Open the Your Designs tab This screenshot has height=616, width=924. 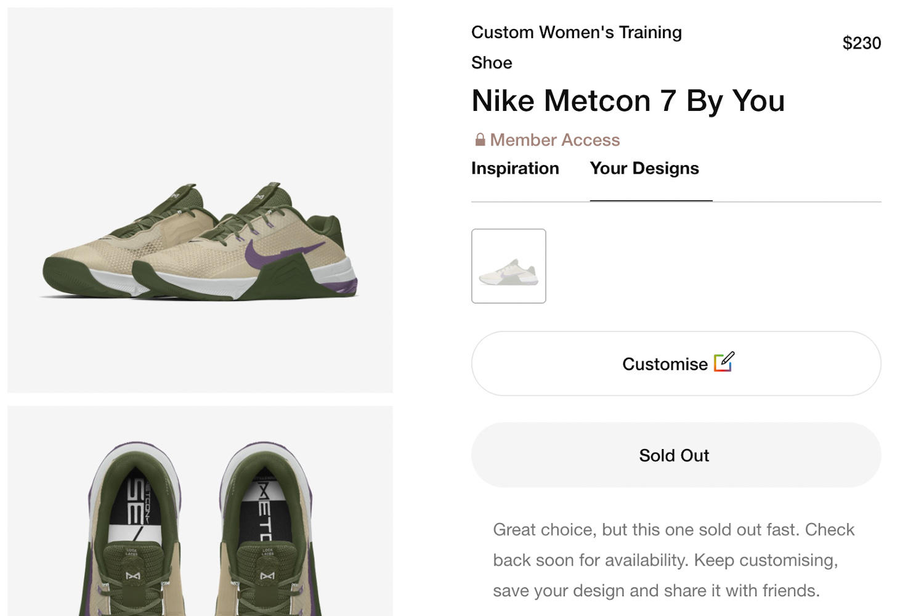click(644, 168)
